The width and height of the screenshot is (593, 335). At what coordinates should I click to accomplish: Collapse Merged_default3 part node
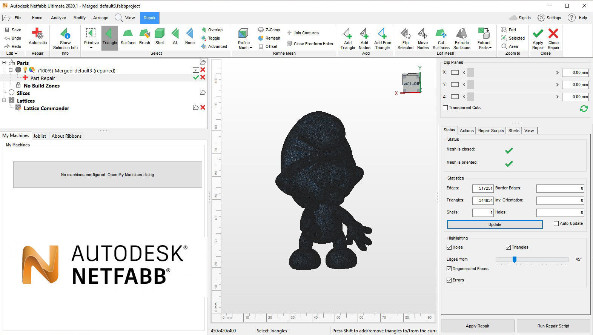[x=11, y=70]
